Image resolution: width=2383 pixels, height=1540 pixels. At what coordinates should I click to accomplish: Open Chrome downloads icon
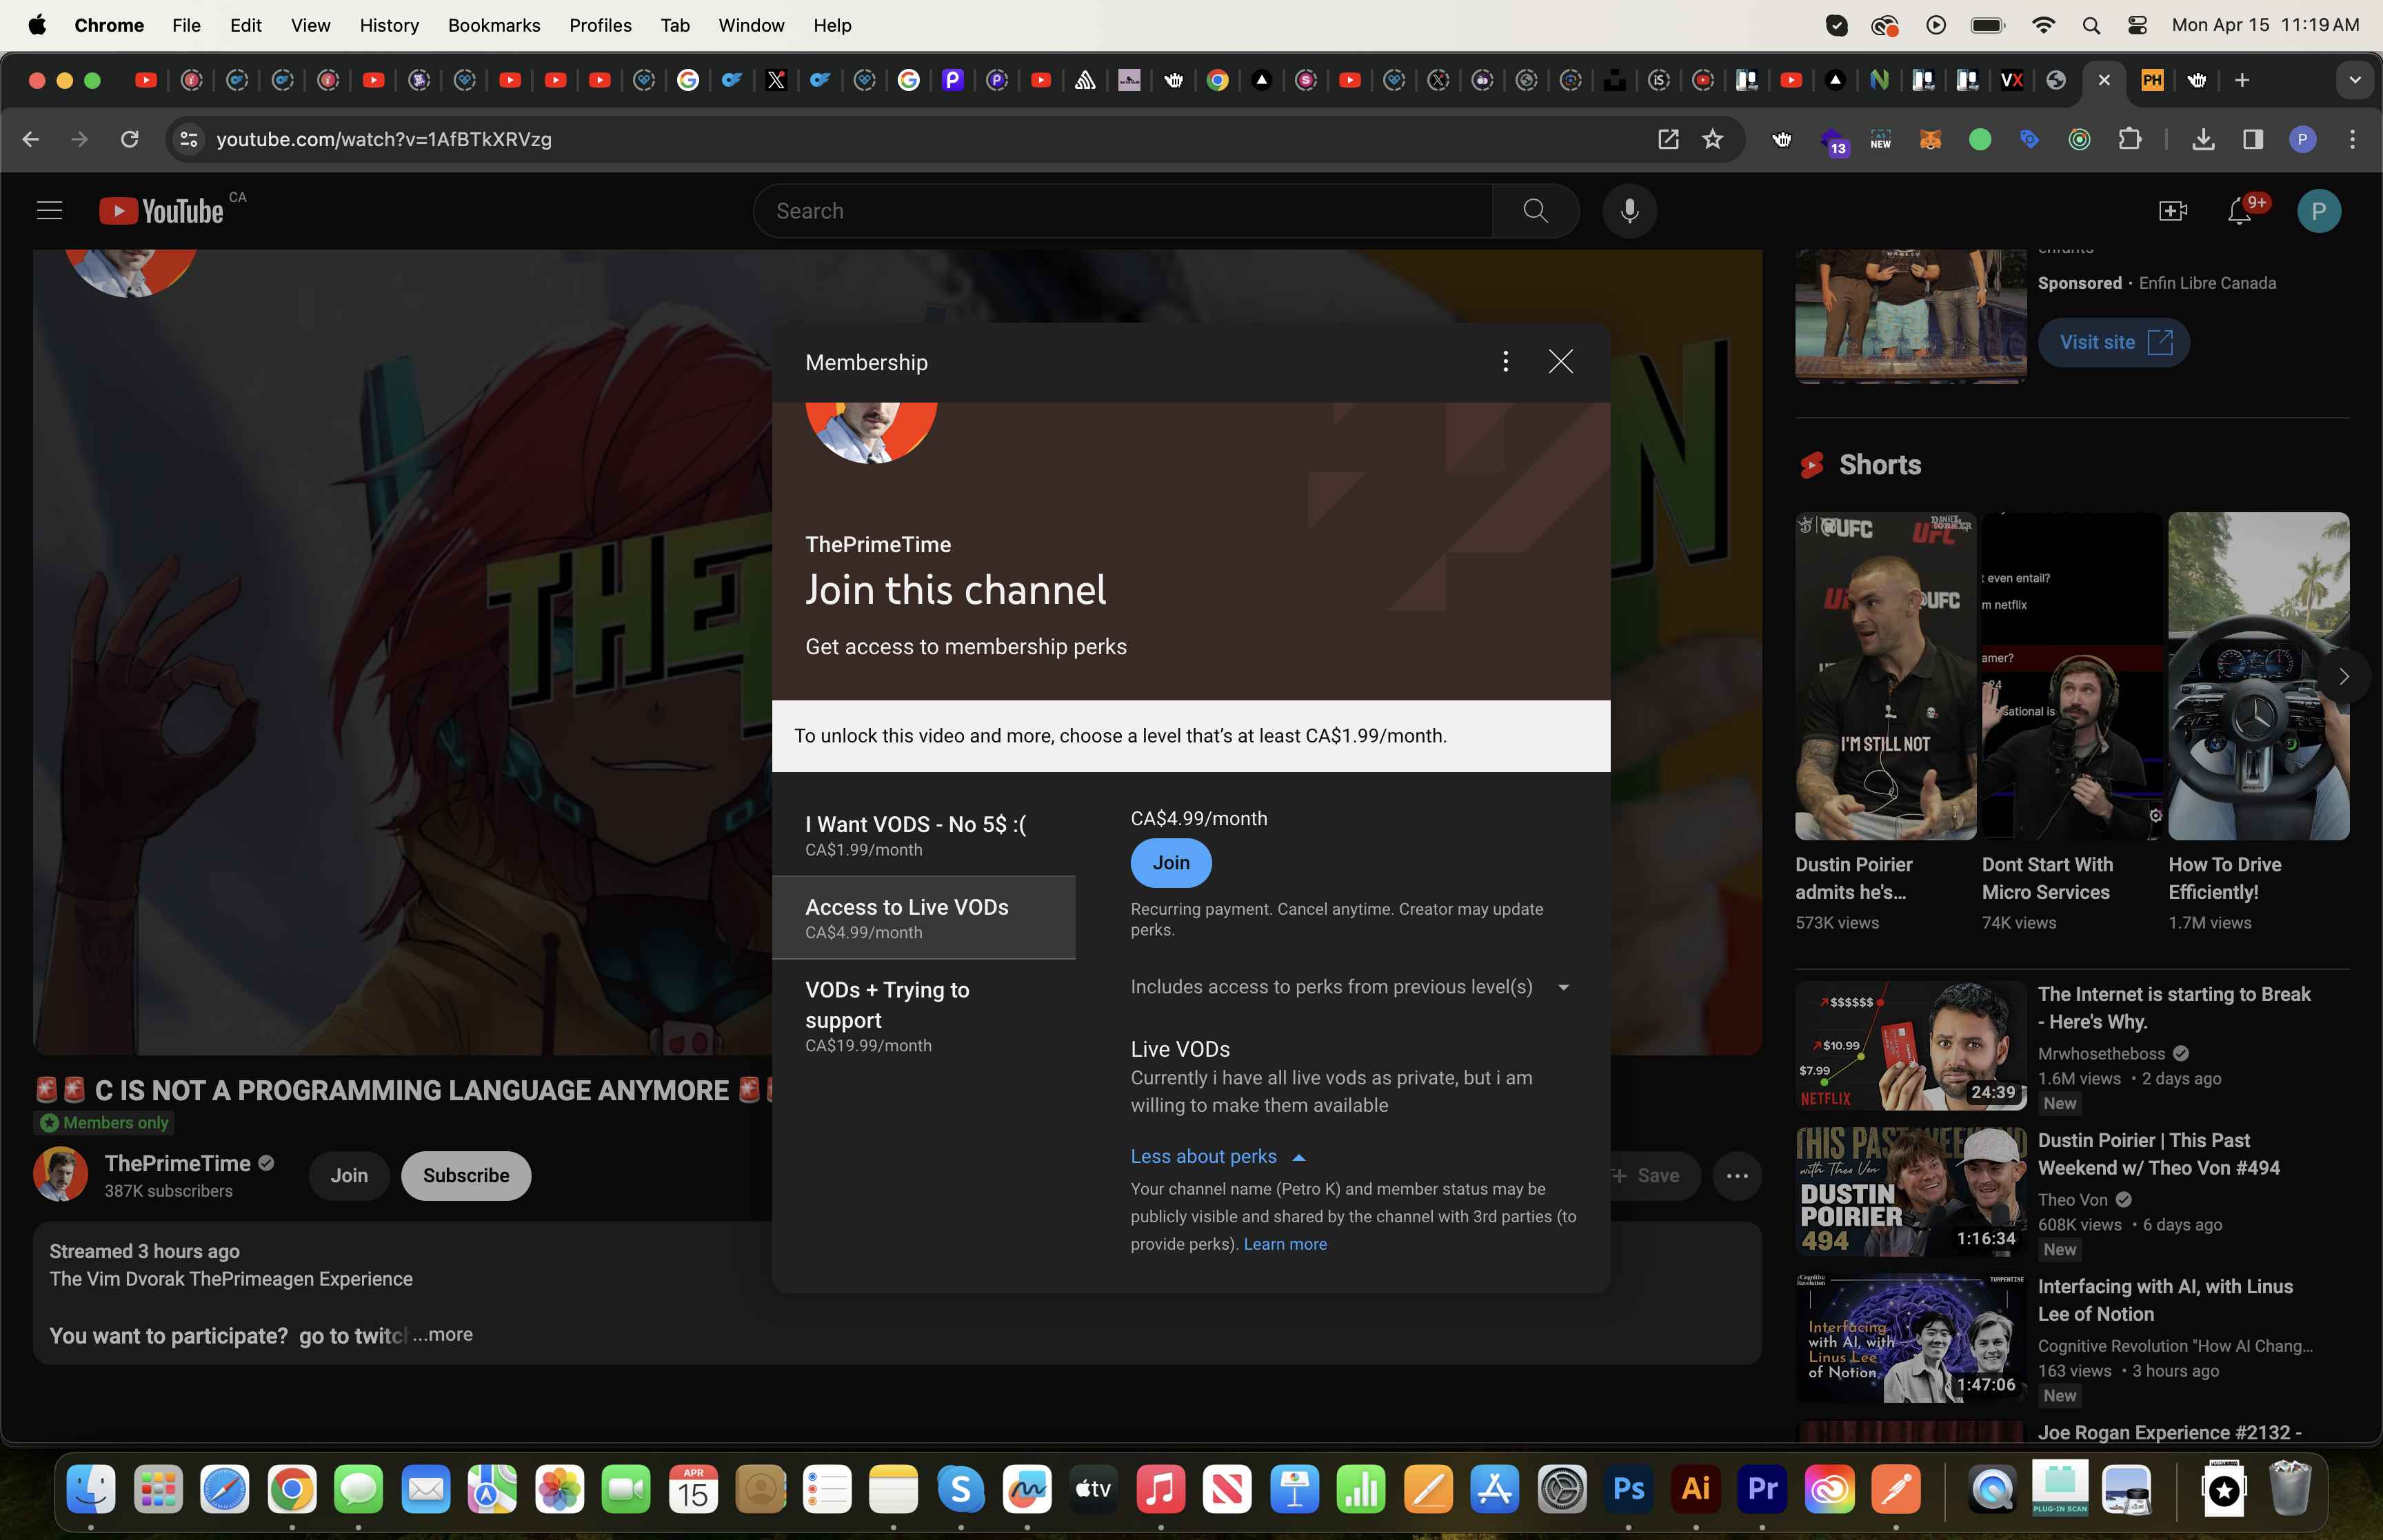tap(2203, 139)
